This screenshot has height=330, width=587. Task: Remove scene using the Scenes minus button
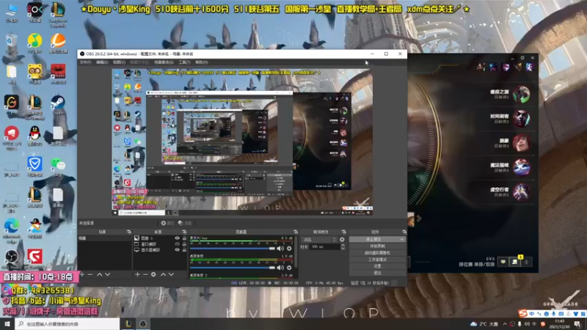coord(90,274)
